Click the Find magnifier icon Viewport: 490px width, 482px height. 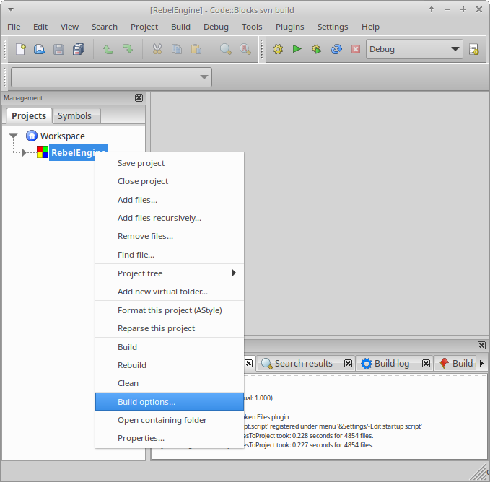coord(225,49)
